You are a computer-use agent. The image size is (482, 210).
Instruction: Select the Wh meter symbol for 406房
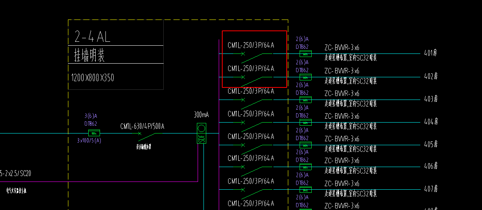tap(305, 167)
